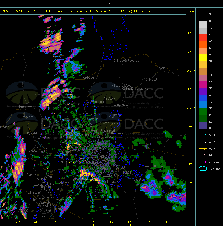Pick the magenta 39–42 dBZ swatch

[203, 85]
